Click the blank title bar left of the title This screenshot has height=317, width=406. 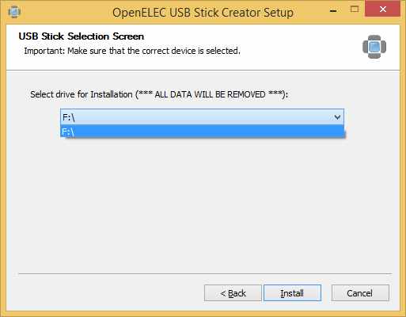(x=66, y=12)
